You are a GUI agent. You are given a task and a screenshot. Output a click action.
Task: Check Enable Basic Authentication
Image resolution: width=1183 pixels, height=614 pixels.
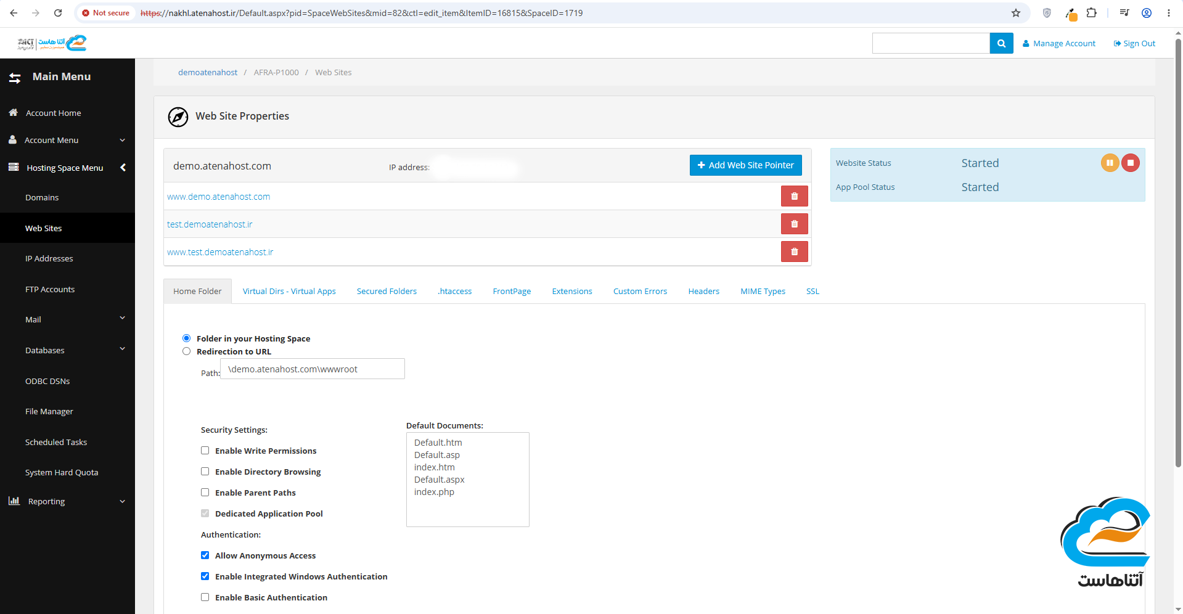point(205,597)
